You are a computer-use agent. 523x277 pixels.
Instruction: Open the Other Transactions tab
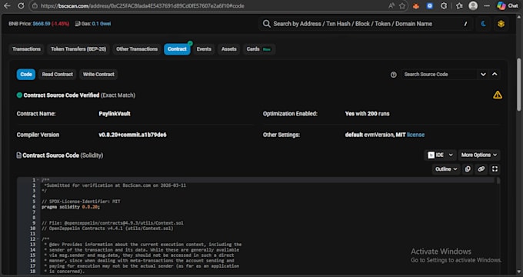click(x=137, y=49)
